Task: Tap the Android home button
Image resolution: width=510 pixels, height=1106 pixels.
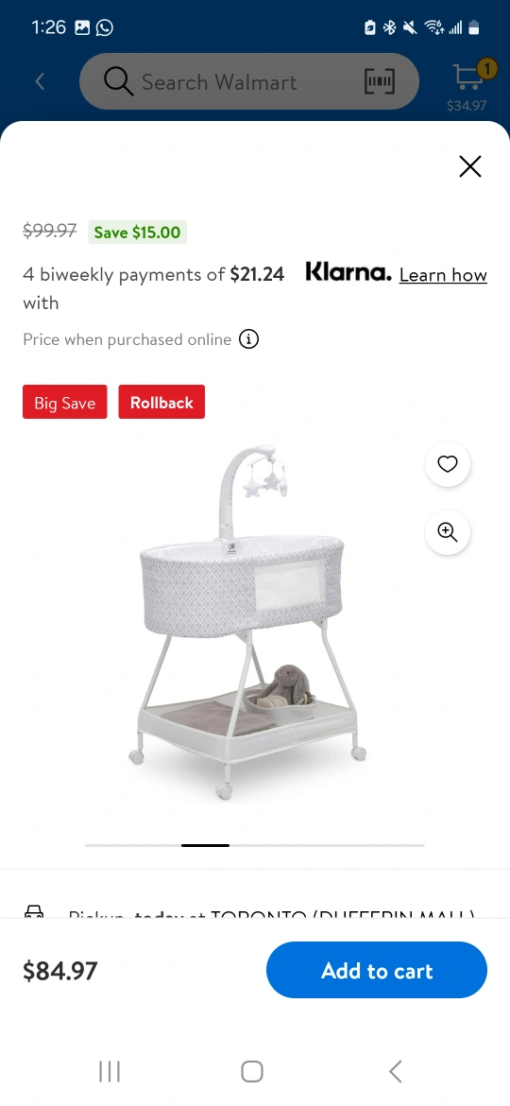Action: 252,1071
